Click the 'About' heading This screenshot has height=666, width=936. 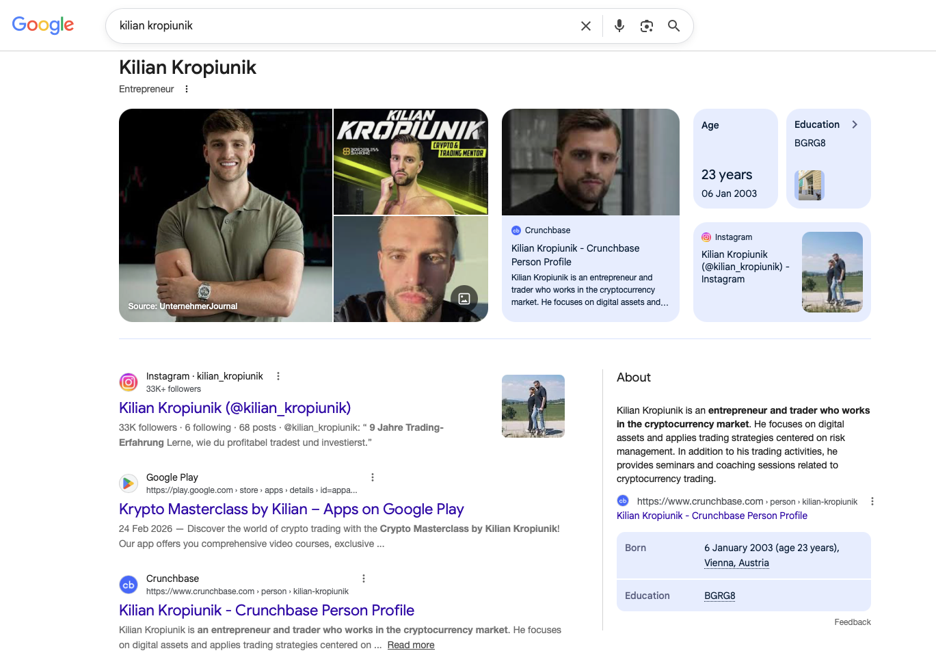tap(634, 377)
